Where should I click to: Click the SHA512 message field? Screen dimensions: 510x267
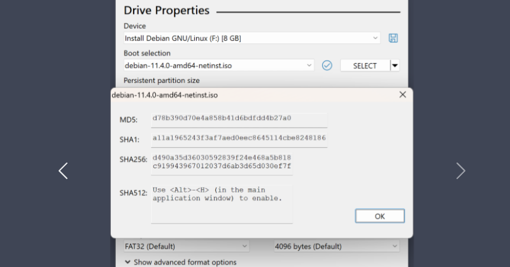pos(222,204)
